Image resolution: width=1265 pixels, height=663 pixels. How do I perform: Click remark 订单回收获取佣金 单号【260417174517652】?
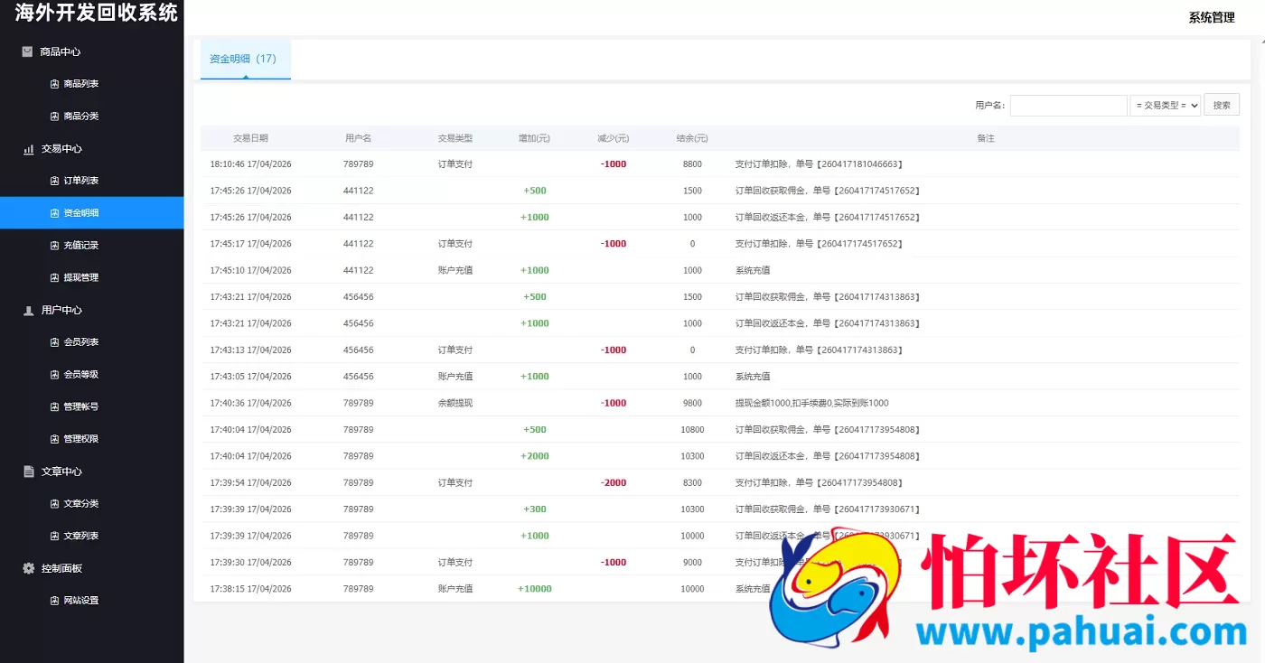[x=828, y=191]
